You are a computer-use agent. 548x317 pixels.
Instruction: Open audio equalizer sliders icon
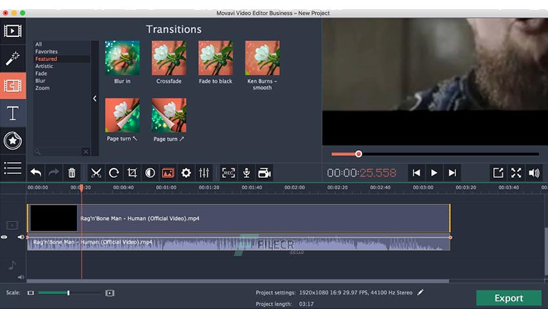point(204,173)
